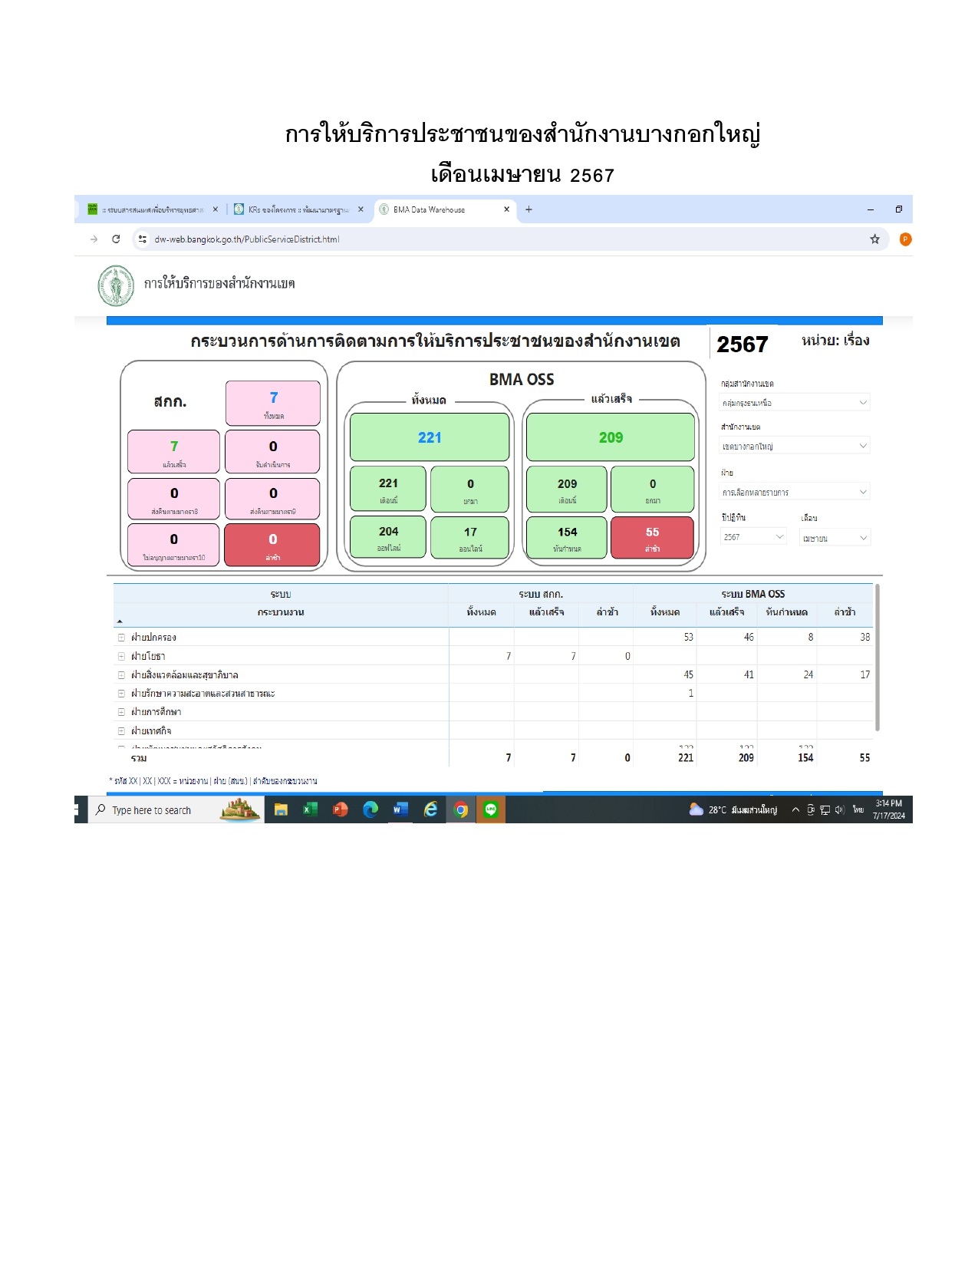Open the สำนักงานเขต dropdown showing เขตบางกอกใหญ่
The height and width of the screenshot is (1266, 978).
tap(795, 446)
